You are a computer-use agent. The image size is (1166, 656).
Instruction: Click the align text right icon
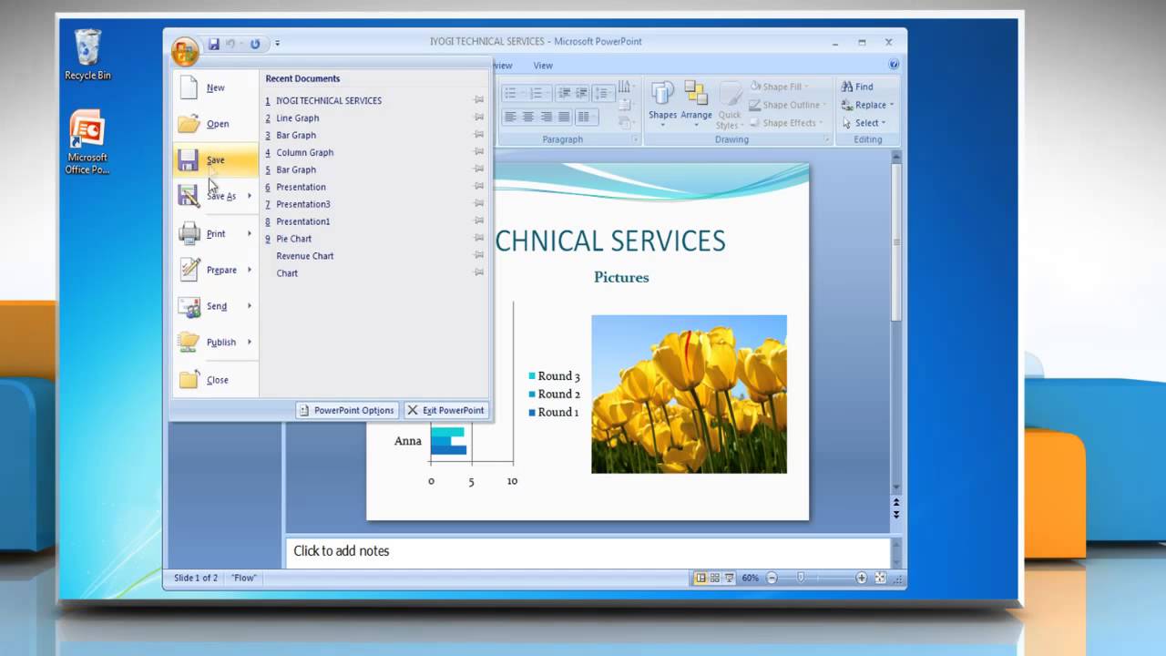547,117
